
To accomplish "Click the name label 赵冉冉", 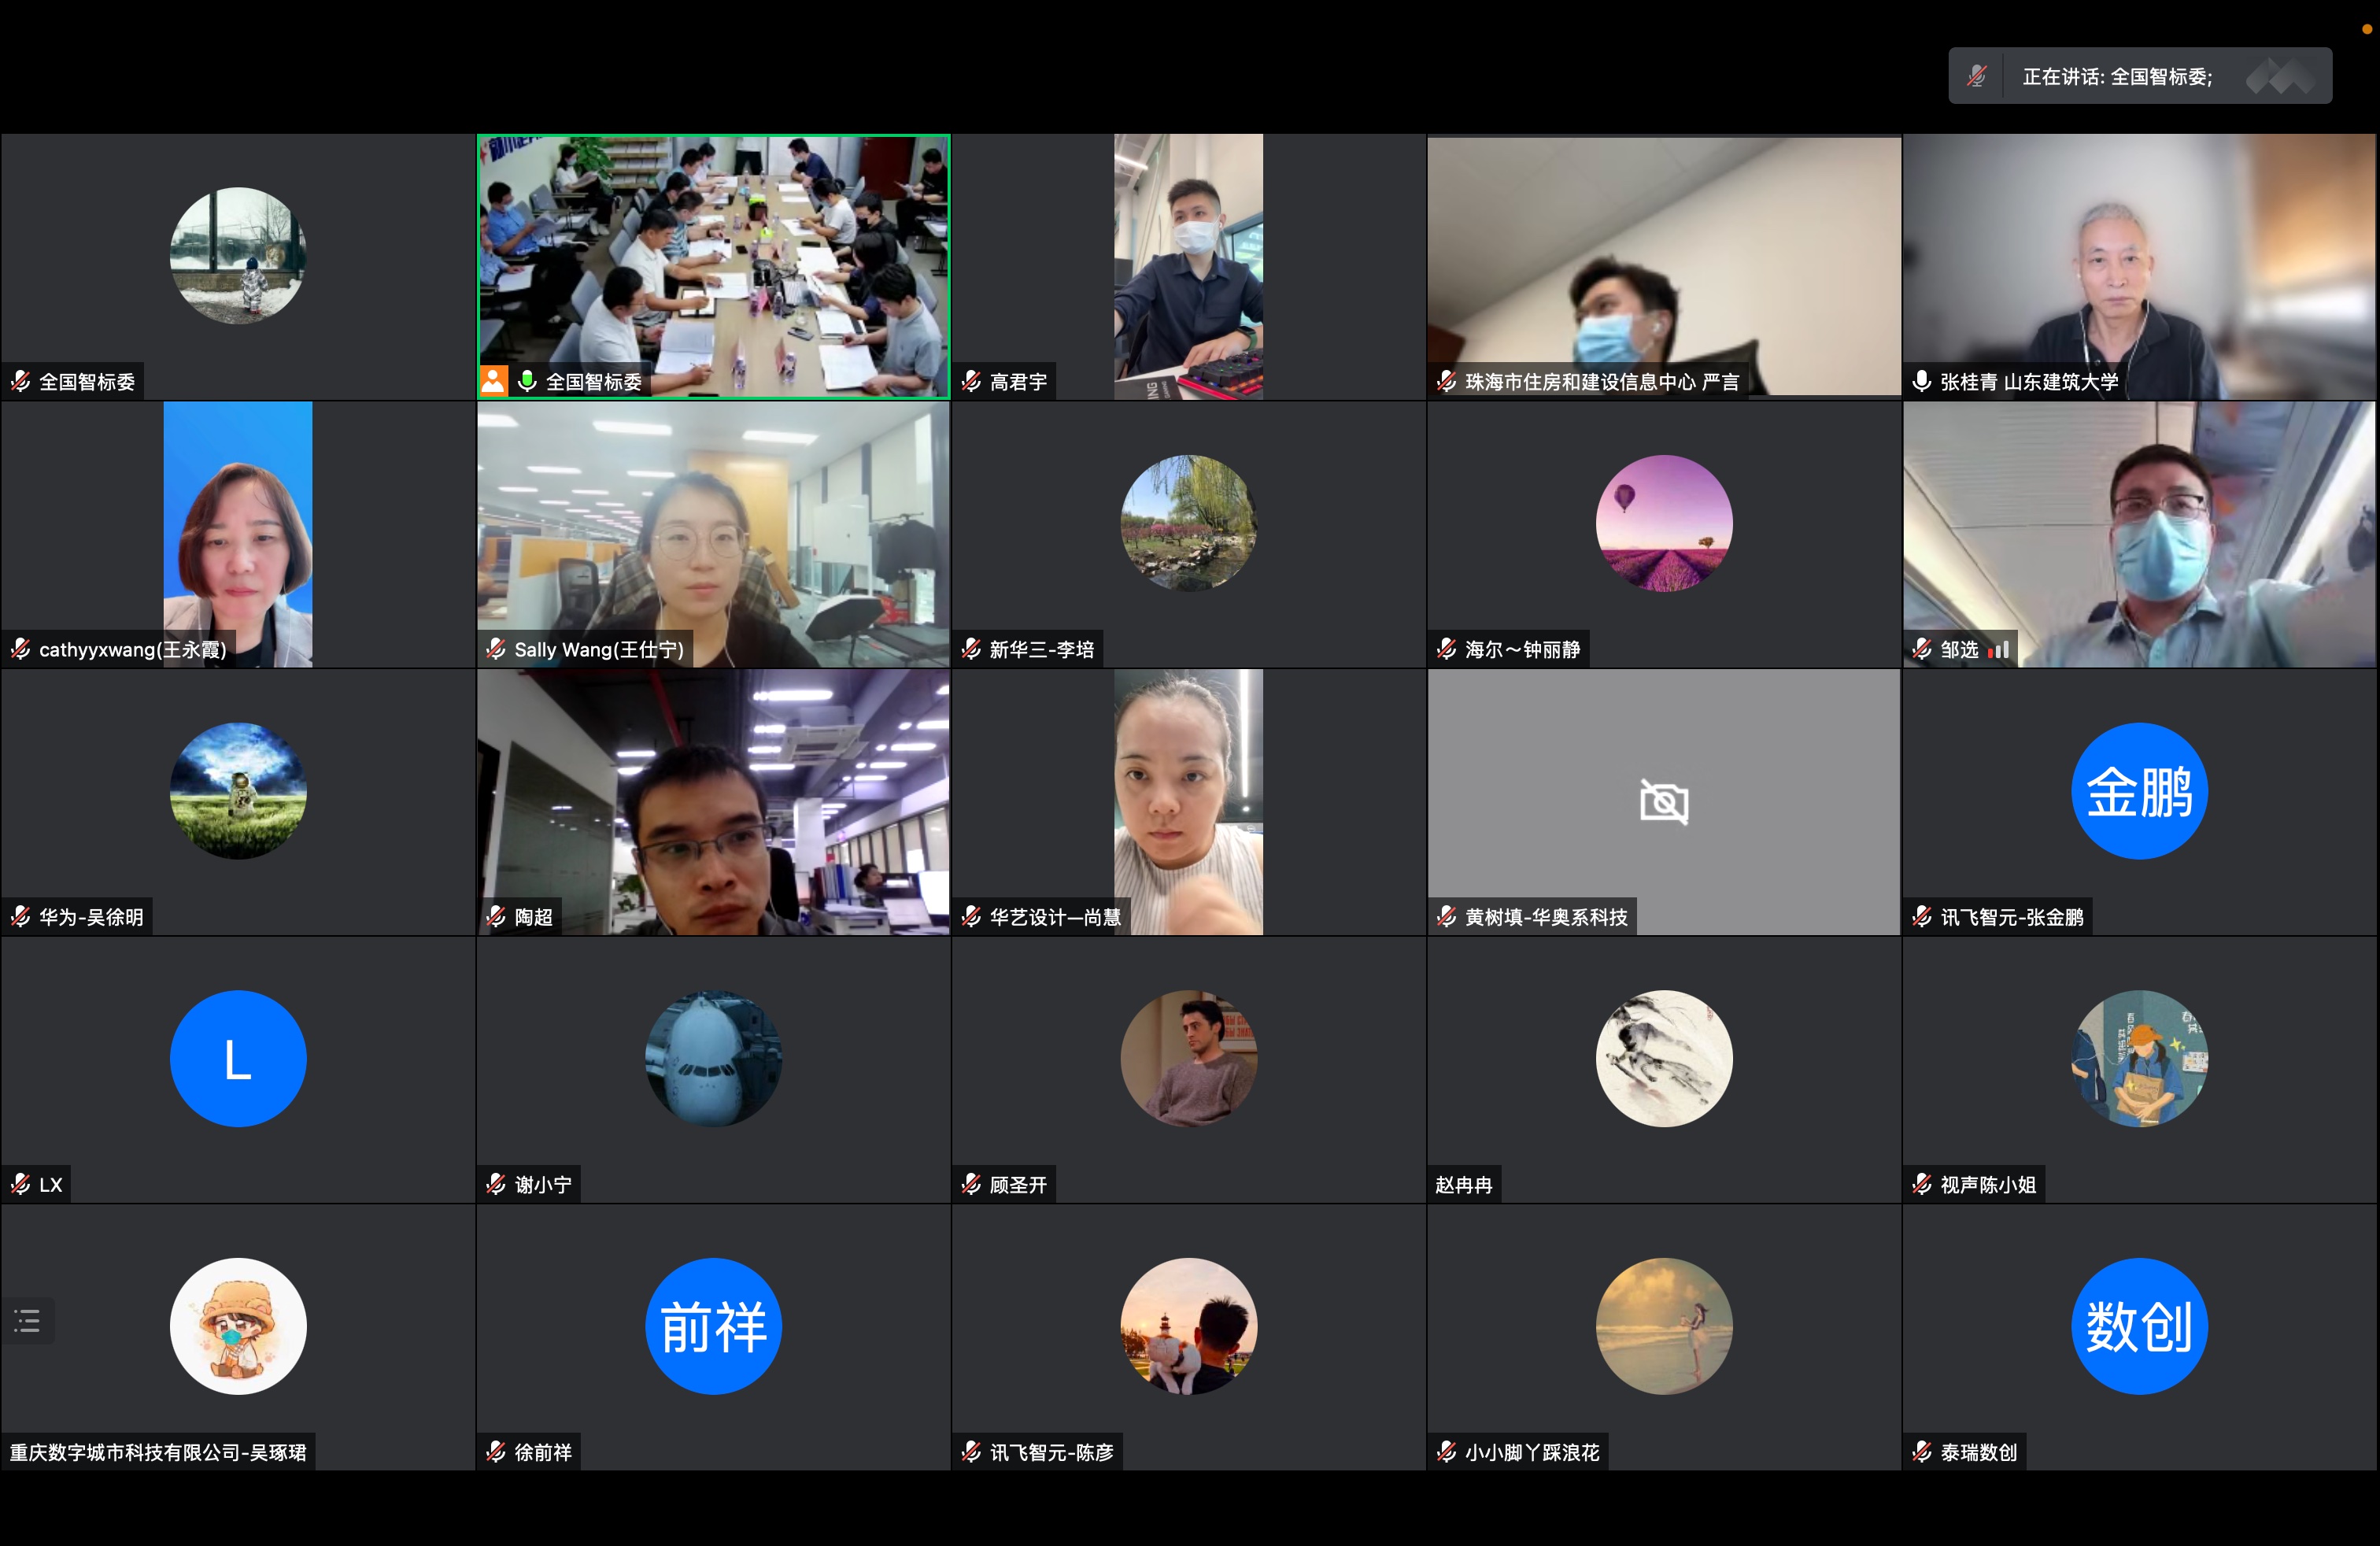I will pyautogui.click(x=1464, y=1185).
